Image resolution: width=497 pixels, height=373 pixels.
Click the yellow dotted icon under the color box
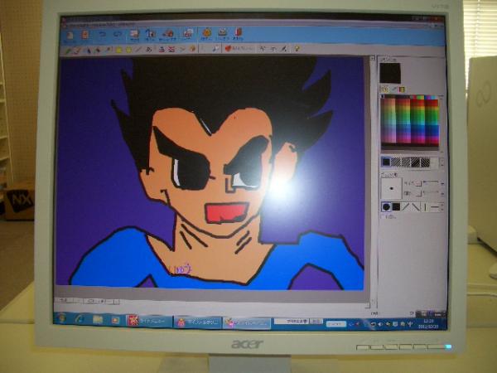click(x=384, y=90)
